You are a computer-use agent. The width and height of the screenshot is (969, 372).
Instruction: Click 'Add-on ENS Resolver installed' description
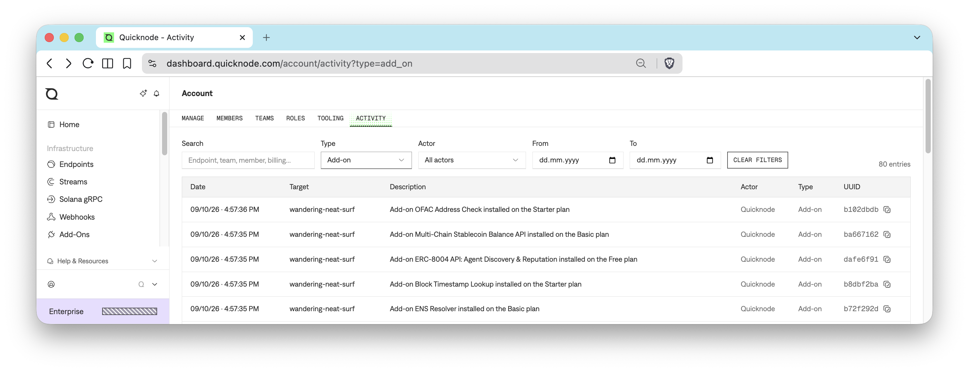click(464, 309)
